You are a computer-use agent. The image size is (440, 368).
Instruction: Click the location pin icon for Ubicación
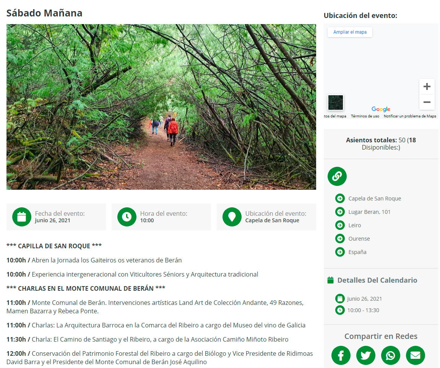tap(232, 217)
